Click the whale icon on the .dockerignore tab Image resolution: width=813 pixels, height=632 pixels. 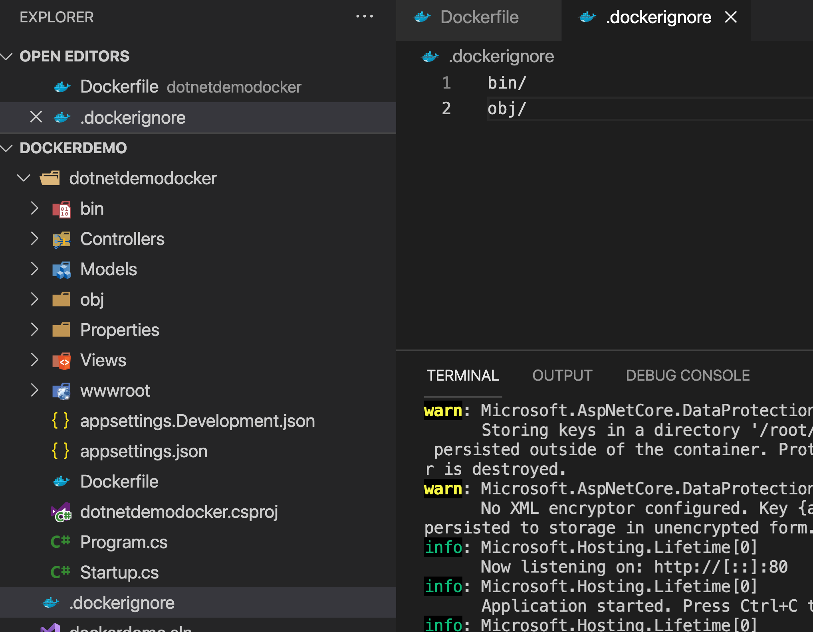point(587,17)
